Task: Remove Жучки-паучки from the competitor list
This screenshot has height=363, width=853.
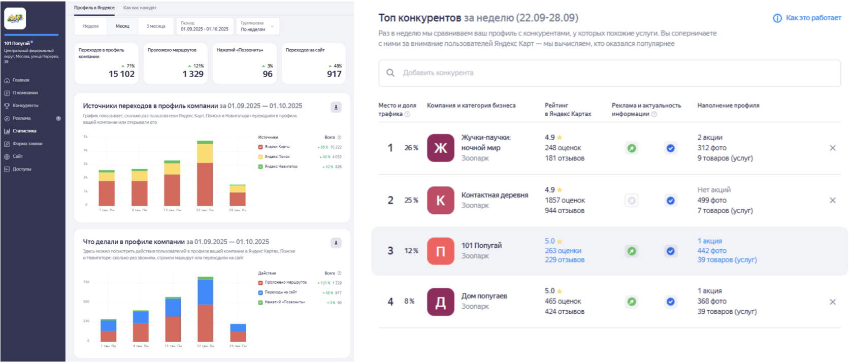Action: pyautogui.click(x=833, y=148)
